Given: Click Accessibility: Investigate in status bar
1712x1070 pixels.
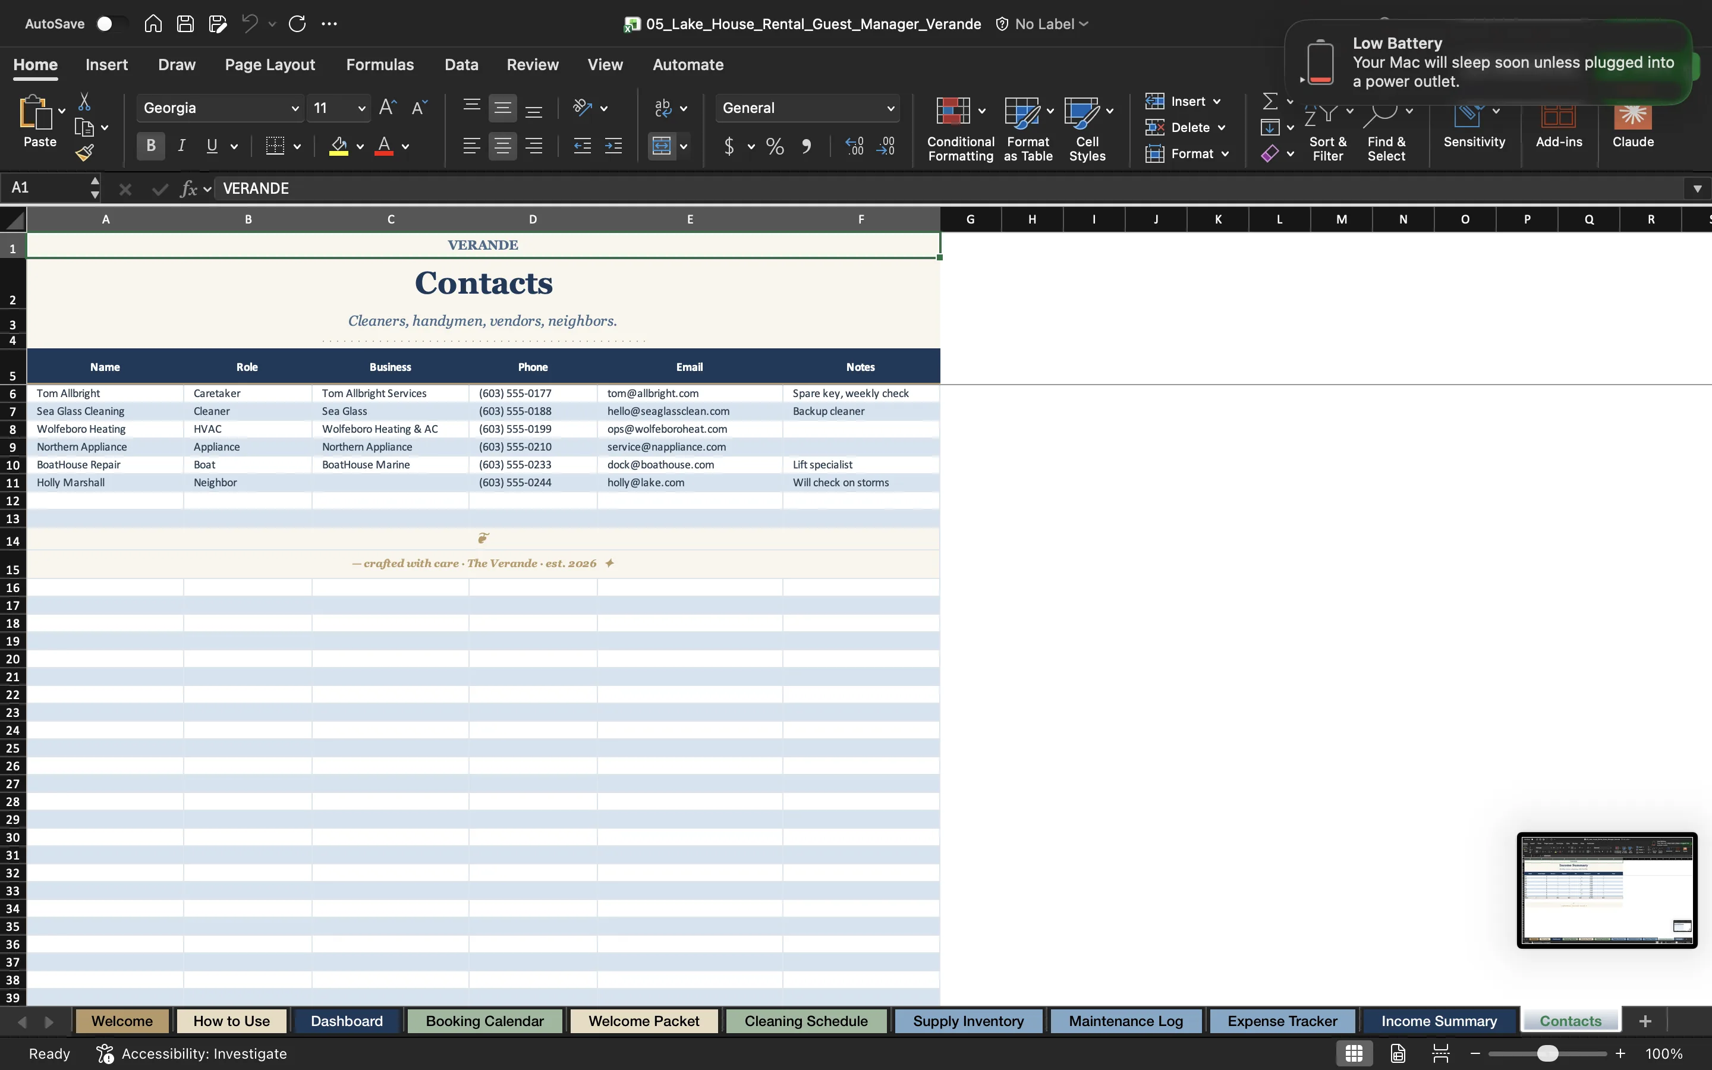Looking at the screenshot, I should 192,1054.
